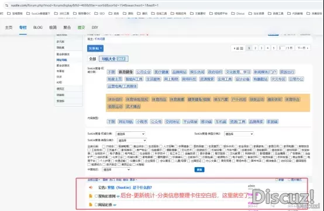This screenshot has width=324, height=211.
Task: Click the thread icon beside 网易彩票
Action: tap(91, 205)
